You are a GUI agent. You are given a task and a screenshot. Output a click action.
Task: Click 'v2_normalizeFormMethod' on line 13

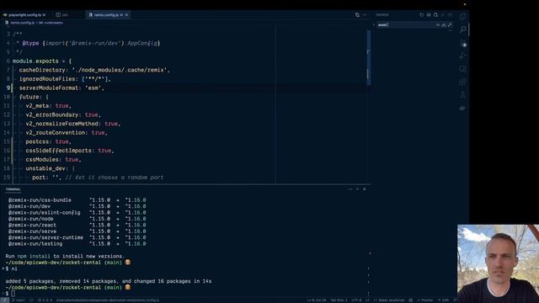coord(61,124)
